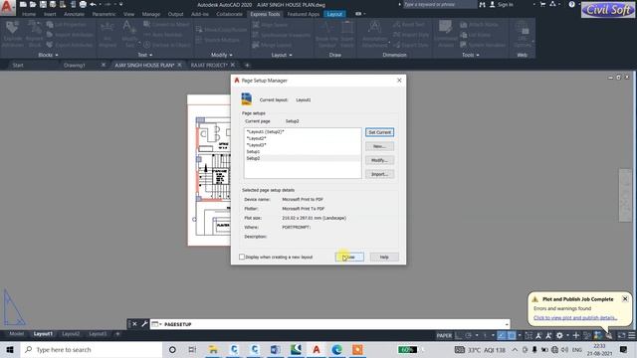The width and height of the screenshot is (637, 358).
Task: Click the wrench customize icon on command line
Action: (x=144, y=324)
